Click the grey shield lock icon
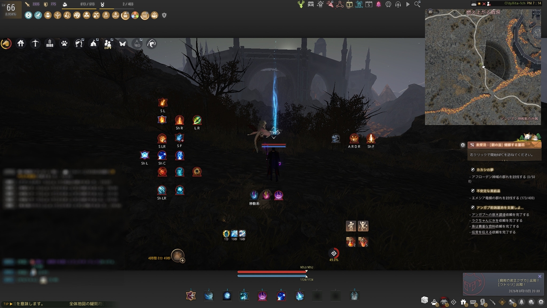This screenshot has height=308, width=547. tap(164, 15)
